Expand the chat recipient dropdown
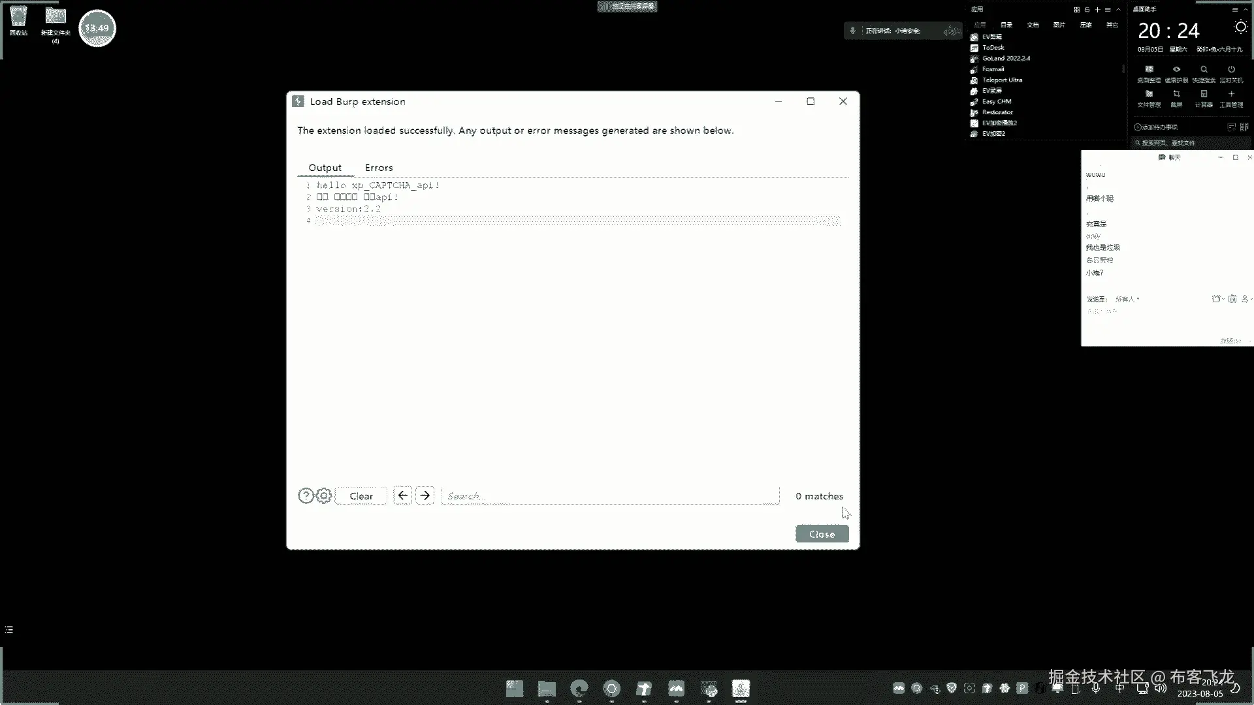 [1128, 299]
